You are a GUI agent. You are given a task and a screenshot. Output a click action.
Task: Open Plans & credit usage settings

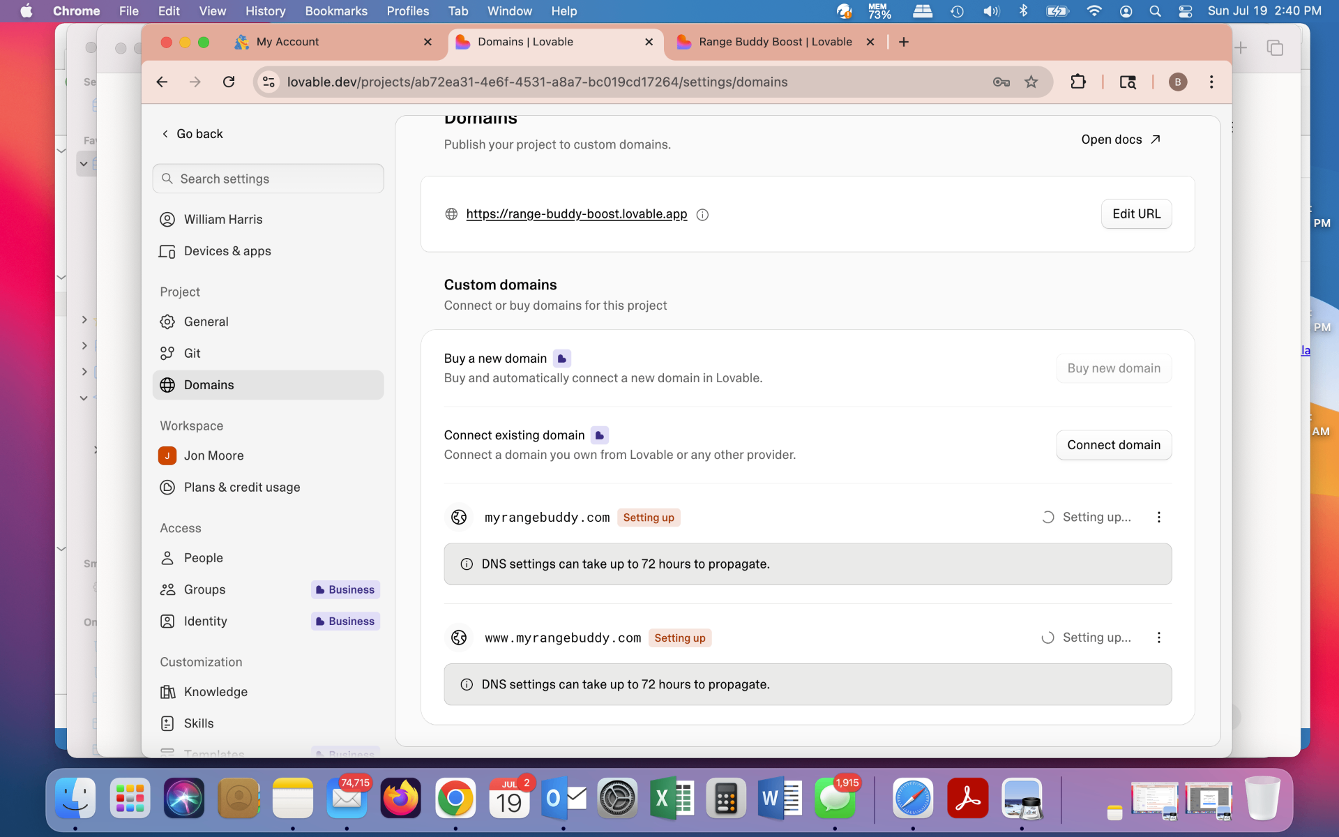click(x=268, y=488)
